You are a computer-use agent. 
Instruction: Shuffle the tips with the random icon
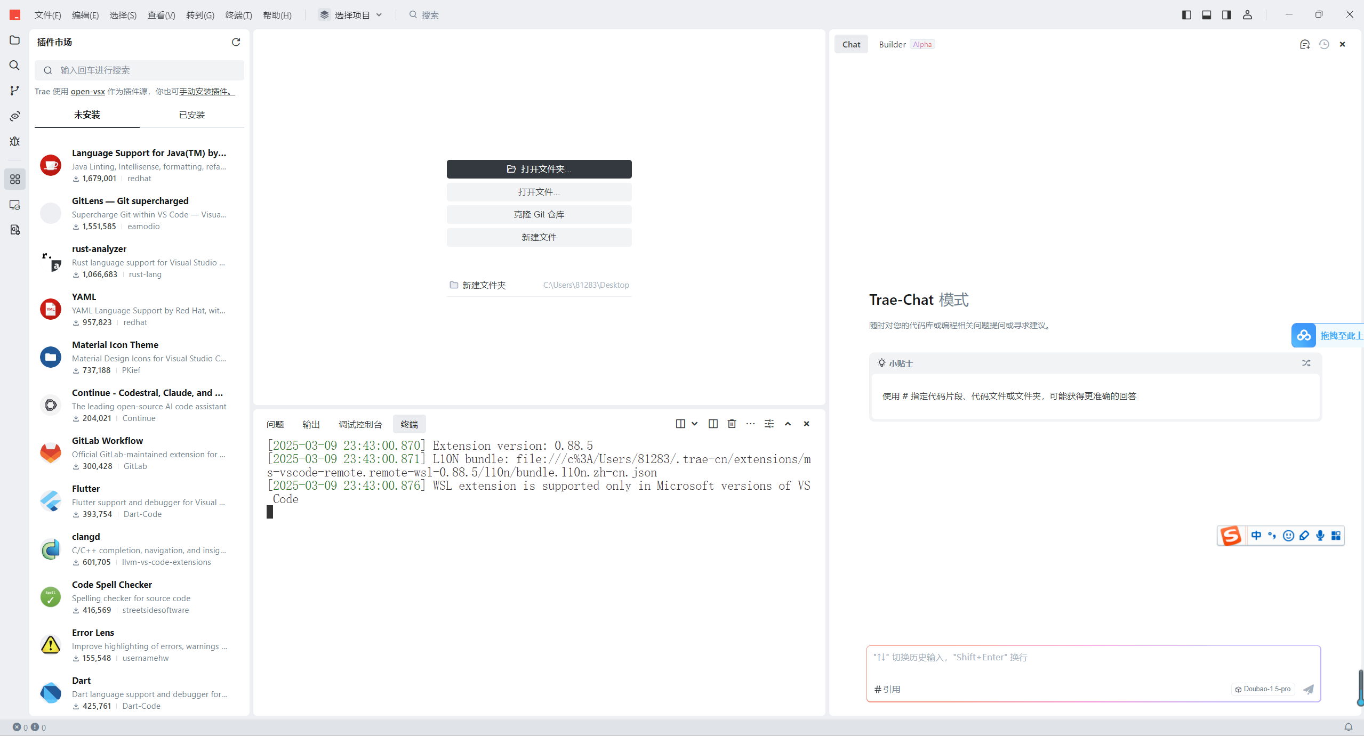pyautogui.click(x=1306, y=363)
